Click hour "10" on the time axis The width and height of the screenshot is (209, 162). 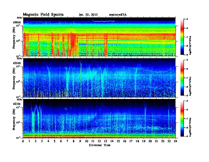click(x=87, y=141)
